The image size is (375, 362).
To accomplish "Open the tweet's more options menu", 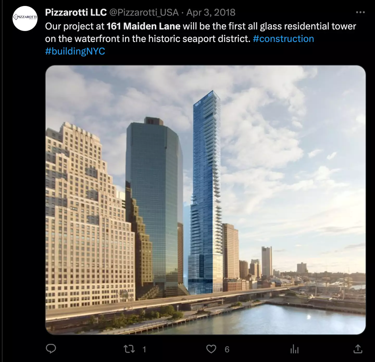I will click(x=360, y=12).
